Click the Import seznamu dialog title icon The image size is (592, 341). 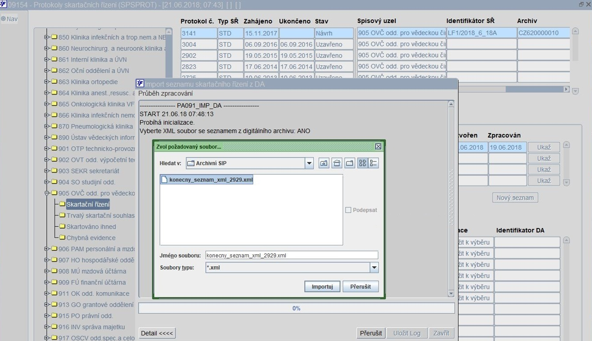pos(140,83)
